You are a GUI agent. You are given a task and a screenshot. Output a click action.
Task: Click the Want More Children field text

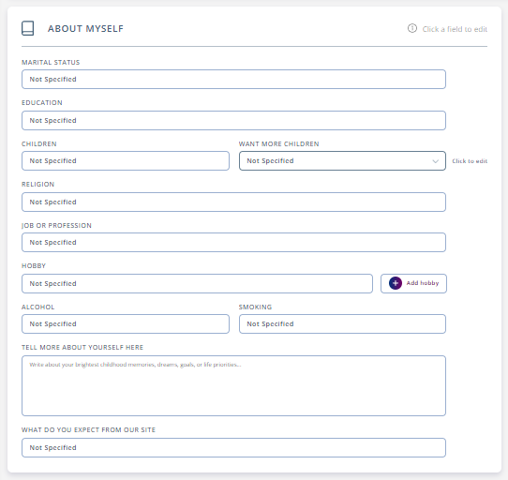pyautogui.click(x=270, y=161)
